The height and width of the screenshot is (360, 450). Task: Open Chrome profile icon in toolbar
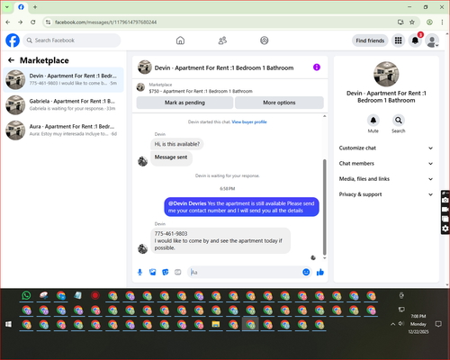tap(429, 22)
